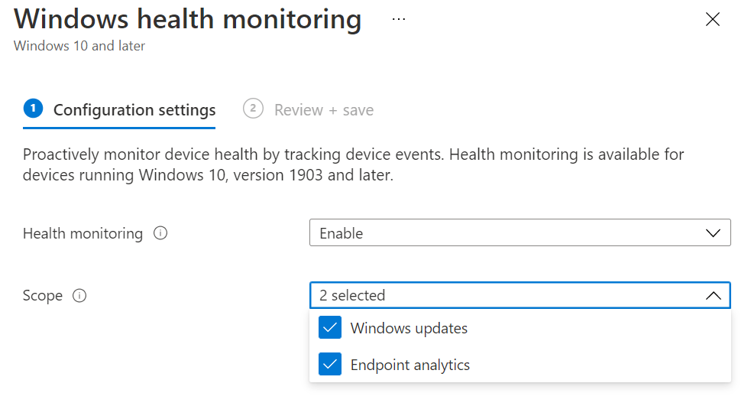751x406 pixels.
Task: Uncheck the Endpoint analytics checkbox
Action: point(330,365)
